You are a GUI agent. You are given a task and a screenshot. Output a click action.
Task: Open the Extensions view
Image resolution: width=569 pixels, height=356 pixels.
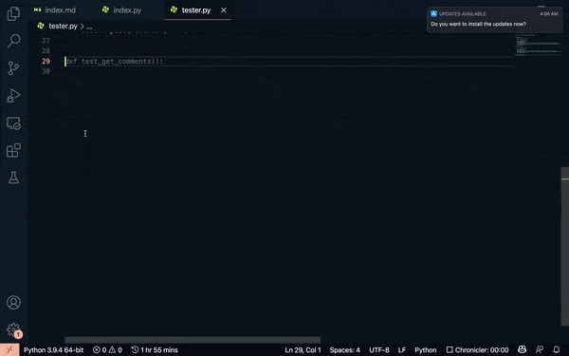[13, 150]
